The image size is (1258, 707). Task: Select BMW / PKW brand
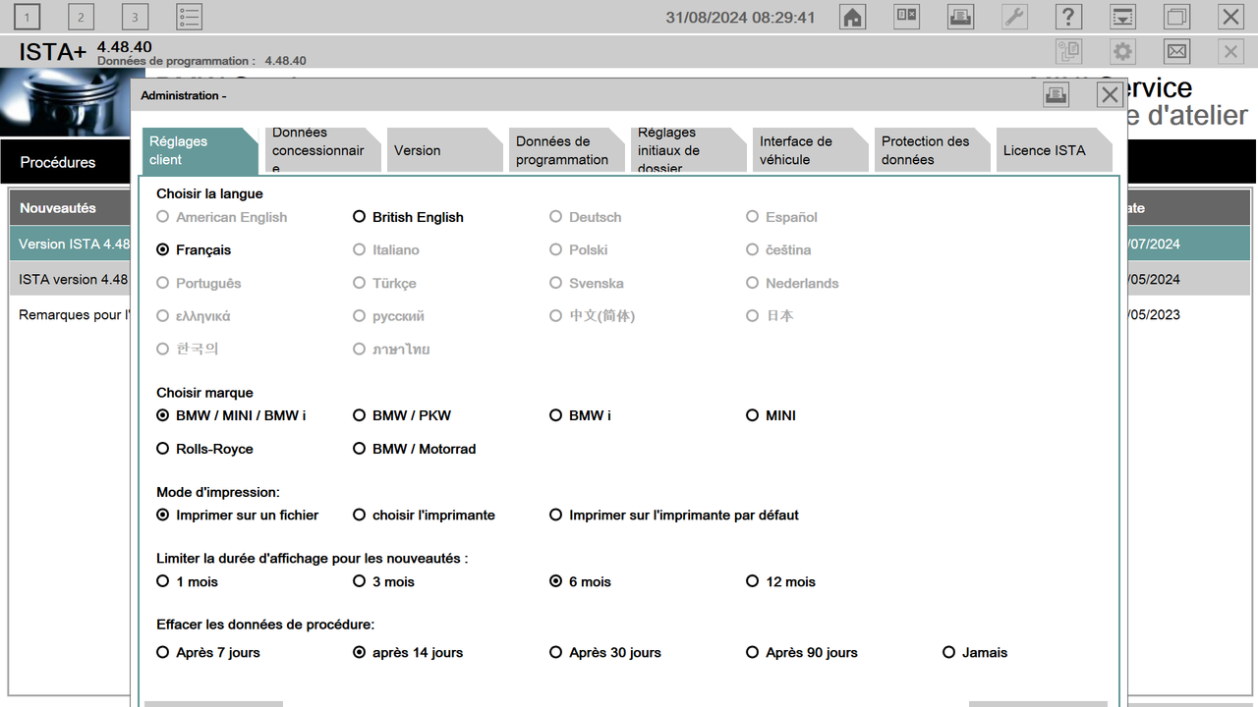(402, 415)
